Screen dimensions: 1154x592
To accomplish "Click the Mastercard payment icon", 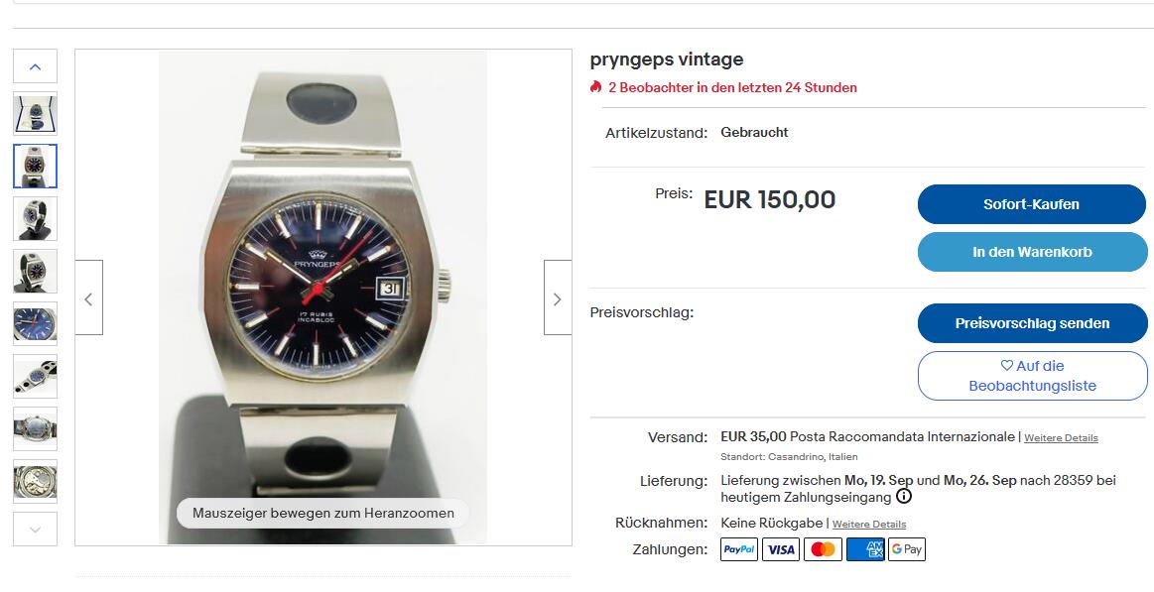I will 823,549.
